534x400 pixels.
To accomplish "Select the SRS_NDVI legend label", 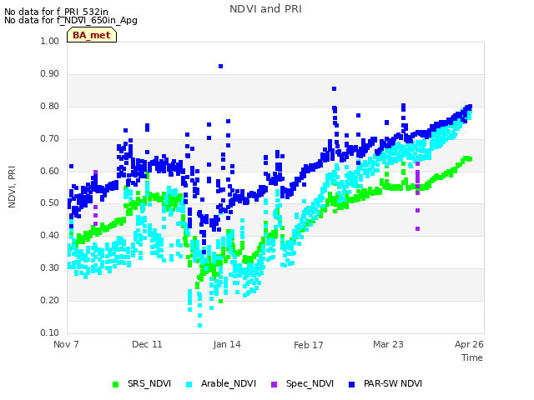I will [x=149, y=383].
